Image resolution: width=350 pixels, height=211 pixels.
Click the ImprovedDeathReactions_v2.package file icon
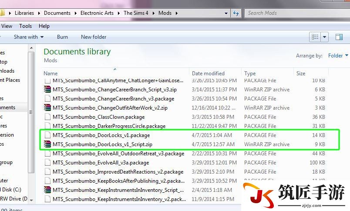[x=47, y=172]
